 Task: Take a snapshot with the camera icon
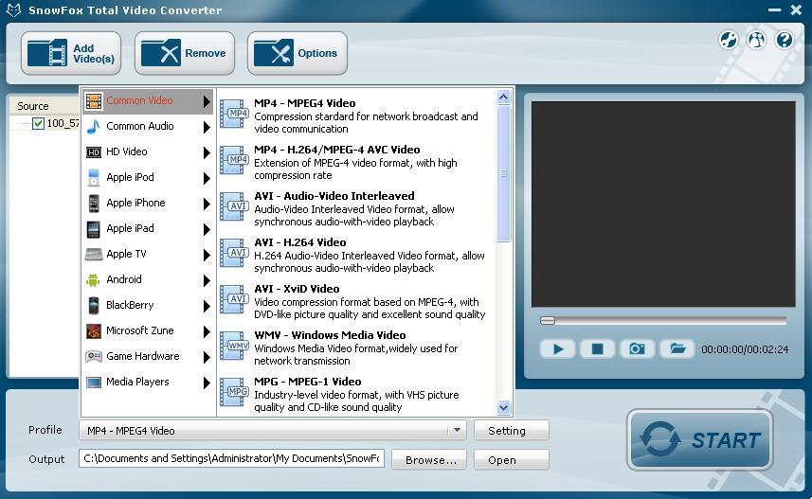point(638,349)
